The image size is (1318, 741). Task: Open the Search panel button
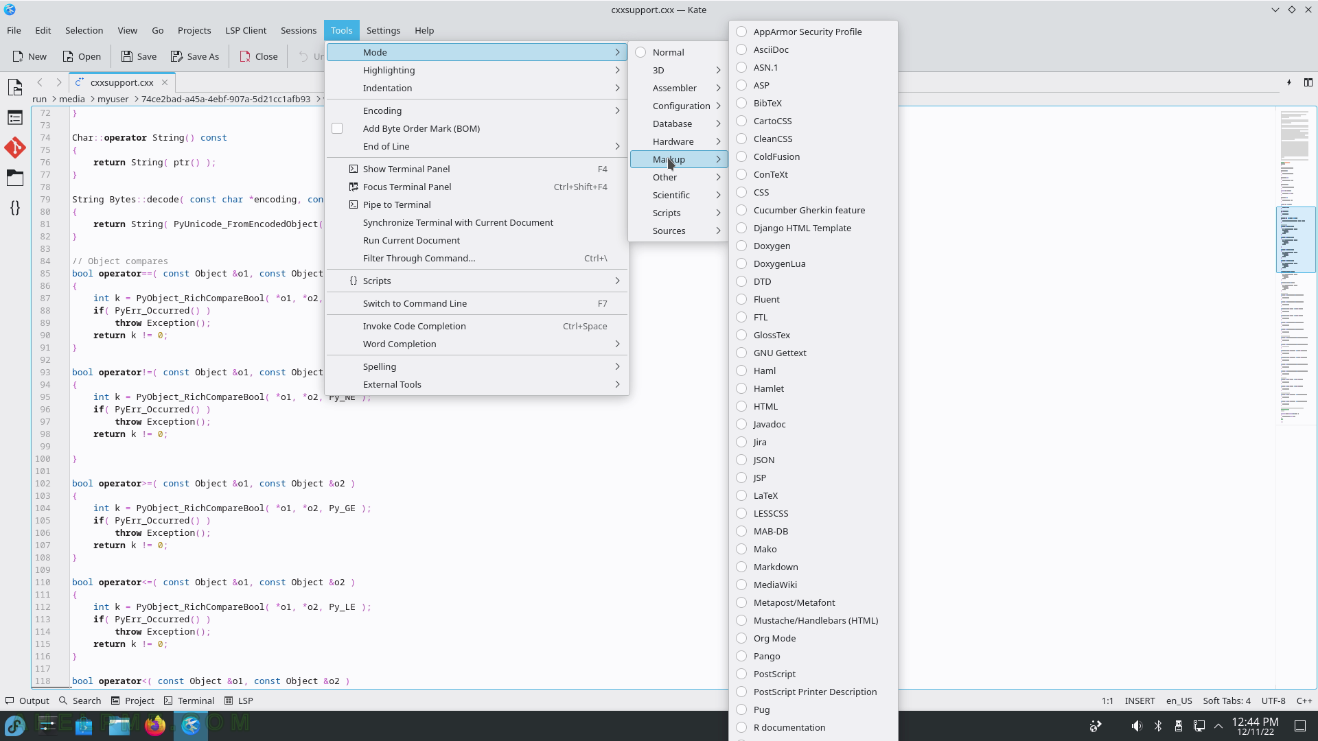pyautogui.click(x=80, y=701)
